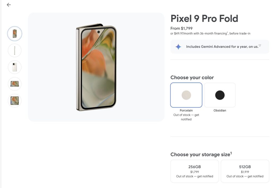This screenshot has height=188, width=272.
Task: Click the back arrow icon
Action: 9,5
